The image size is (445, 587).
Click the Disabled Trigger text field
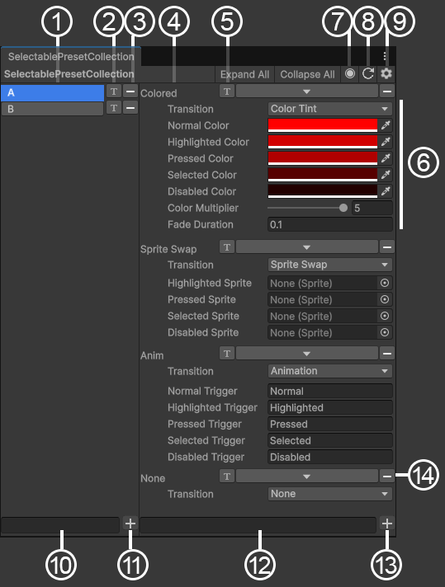coord(330,457)
